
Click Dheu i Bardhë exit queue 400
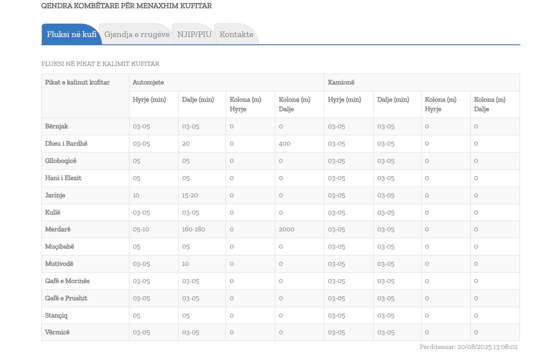pos(284,143)
